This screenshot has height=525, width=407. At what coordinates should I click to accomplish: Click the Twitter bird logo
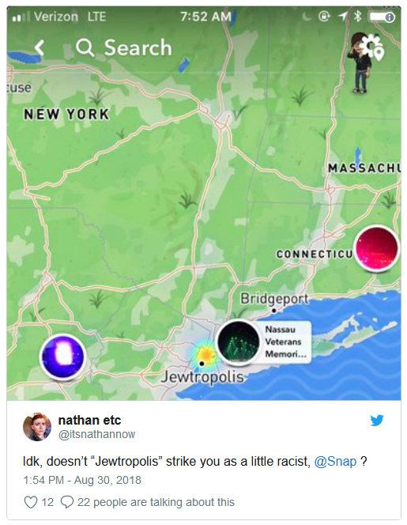pos(377,421)
